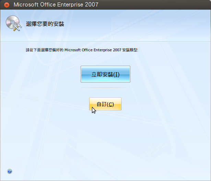211x181 pixels.
Task: Choose the 自訂(C) customize button
Action: pos(105,104)
